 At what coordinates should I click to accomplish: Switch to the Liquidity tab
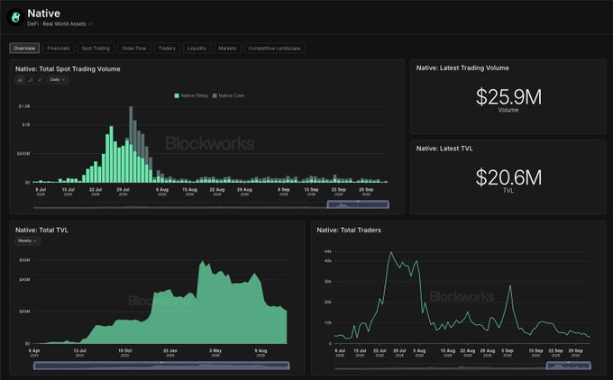[x=197, y=48]
